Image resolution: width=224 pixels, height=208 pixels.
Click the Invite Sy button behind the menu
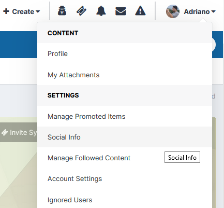19,133
